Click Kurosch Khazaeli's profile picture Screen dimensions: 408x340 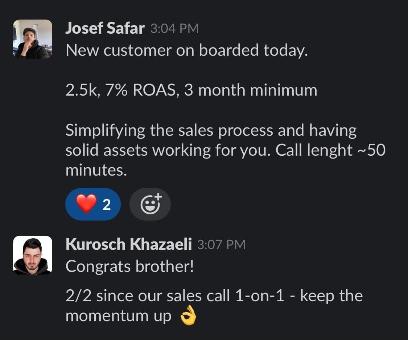pos(33,255)
